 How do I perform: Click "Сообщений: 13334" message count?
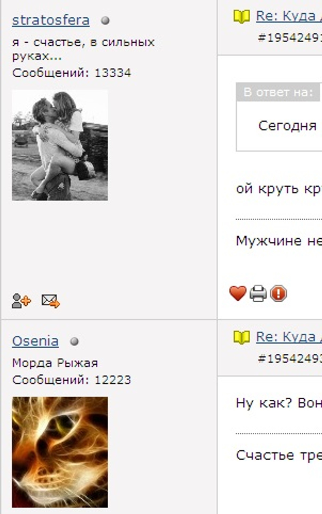pyautogui.click(x=72, y=73)
